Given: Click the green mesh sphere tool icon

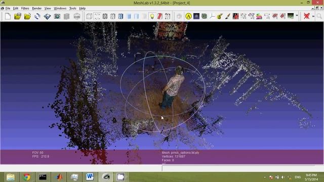Looking at the screenshot, I should pyautogui.click(x=204, y=16).
